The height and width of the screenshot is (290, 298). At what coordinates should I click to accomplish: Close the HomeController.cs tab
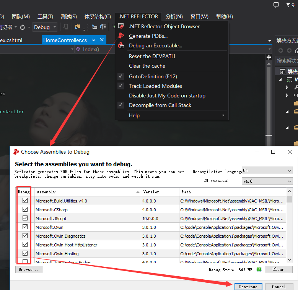pyautogui.click(x=102, y=40)
